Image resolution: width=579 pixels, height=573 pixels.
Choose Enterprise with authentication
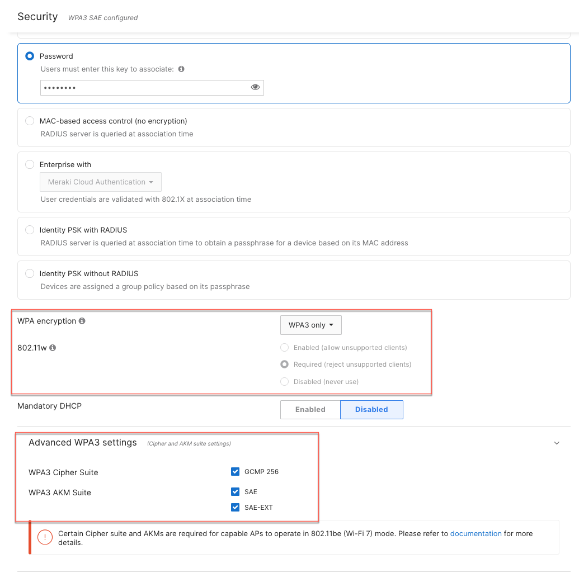(x=29, y=164)
